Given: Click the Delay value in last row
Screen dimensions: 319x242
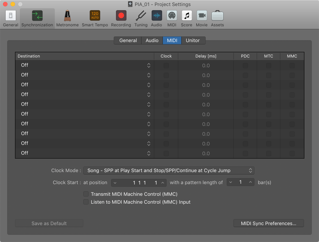Looking at the screenshot, I should click(206, 153).
